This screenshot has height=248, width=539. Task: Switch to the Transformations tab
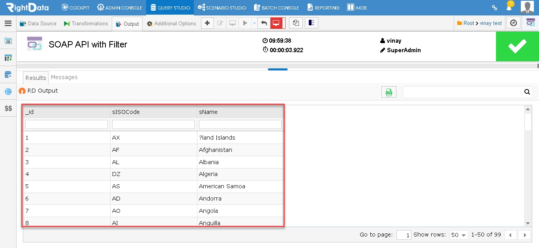coord(86,23)
